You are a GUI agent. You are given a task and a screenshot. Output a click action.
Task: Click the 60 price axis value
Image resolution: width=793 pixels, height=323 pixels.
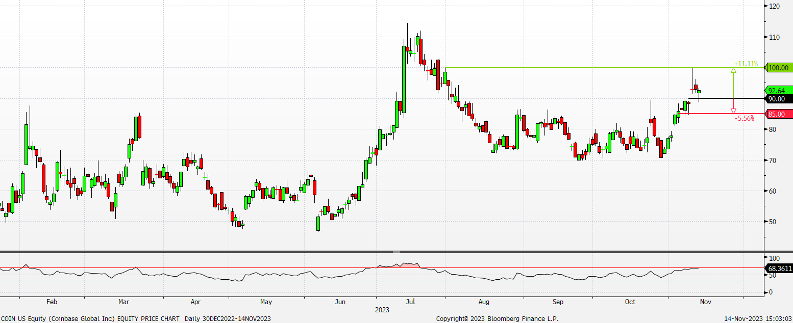(x=773, y=191)
